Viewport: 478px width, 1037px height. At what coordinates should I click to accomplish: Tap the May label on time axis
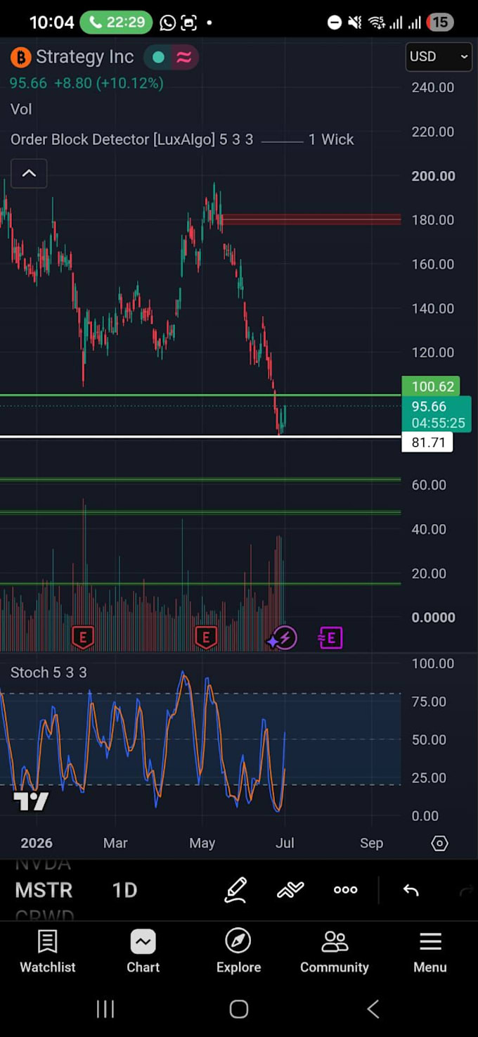coord(202,843)
